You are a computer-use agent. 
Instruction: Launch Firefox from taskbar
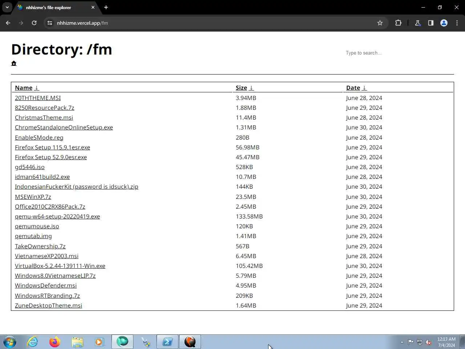pos(55,342)
